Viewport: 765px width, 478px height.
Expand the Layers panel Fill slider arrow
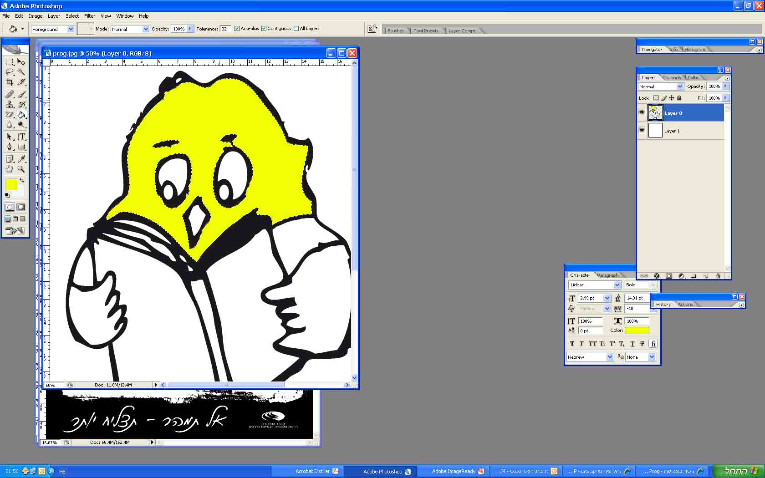[725, 98]
